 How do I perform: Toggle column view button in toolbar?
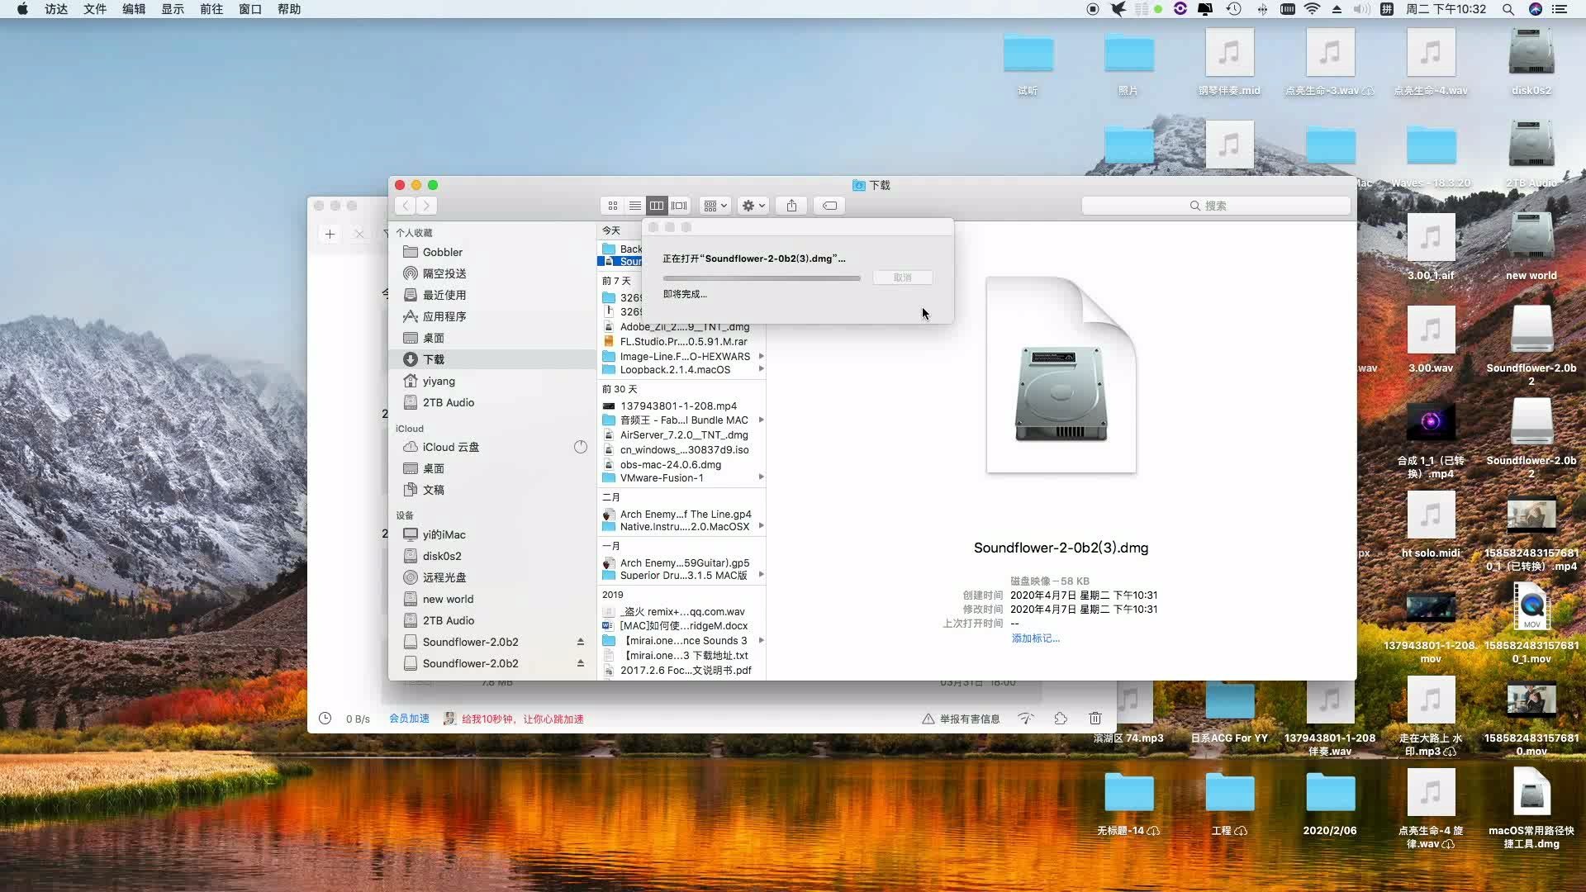[x=657, y=206]
